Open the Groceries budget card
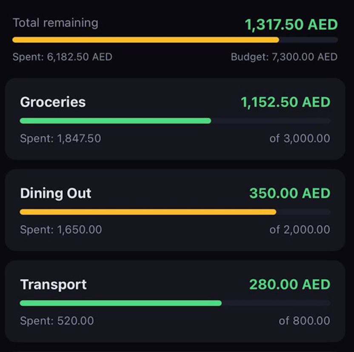Image resolution: width=354 pixels, height=352 pixels. (x=175, y=119)
